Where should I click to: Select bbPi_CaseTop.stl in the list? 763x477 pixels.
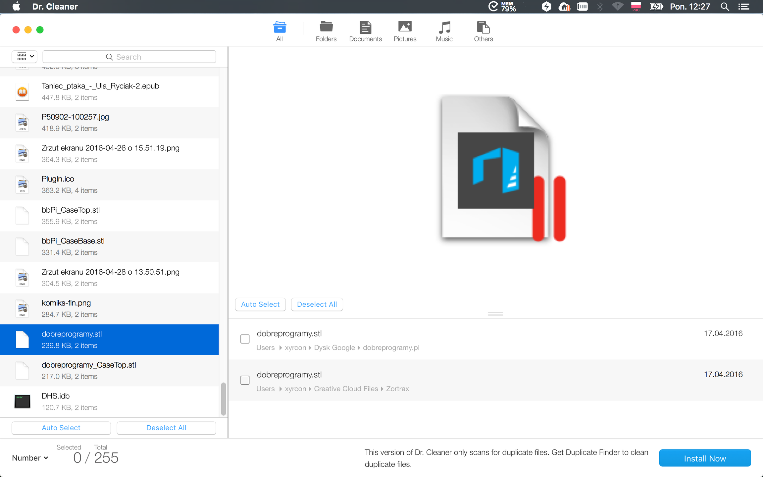pos(109,216)
